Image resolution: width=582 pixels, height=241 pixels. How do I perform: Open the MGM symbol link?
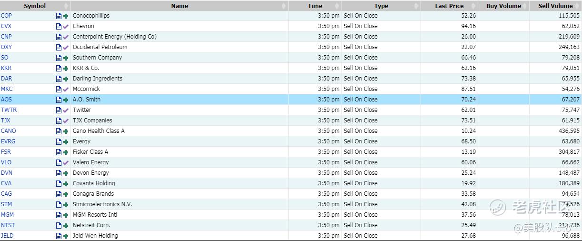(7, 215)
